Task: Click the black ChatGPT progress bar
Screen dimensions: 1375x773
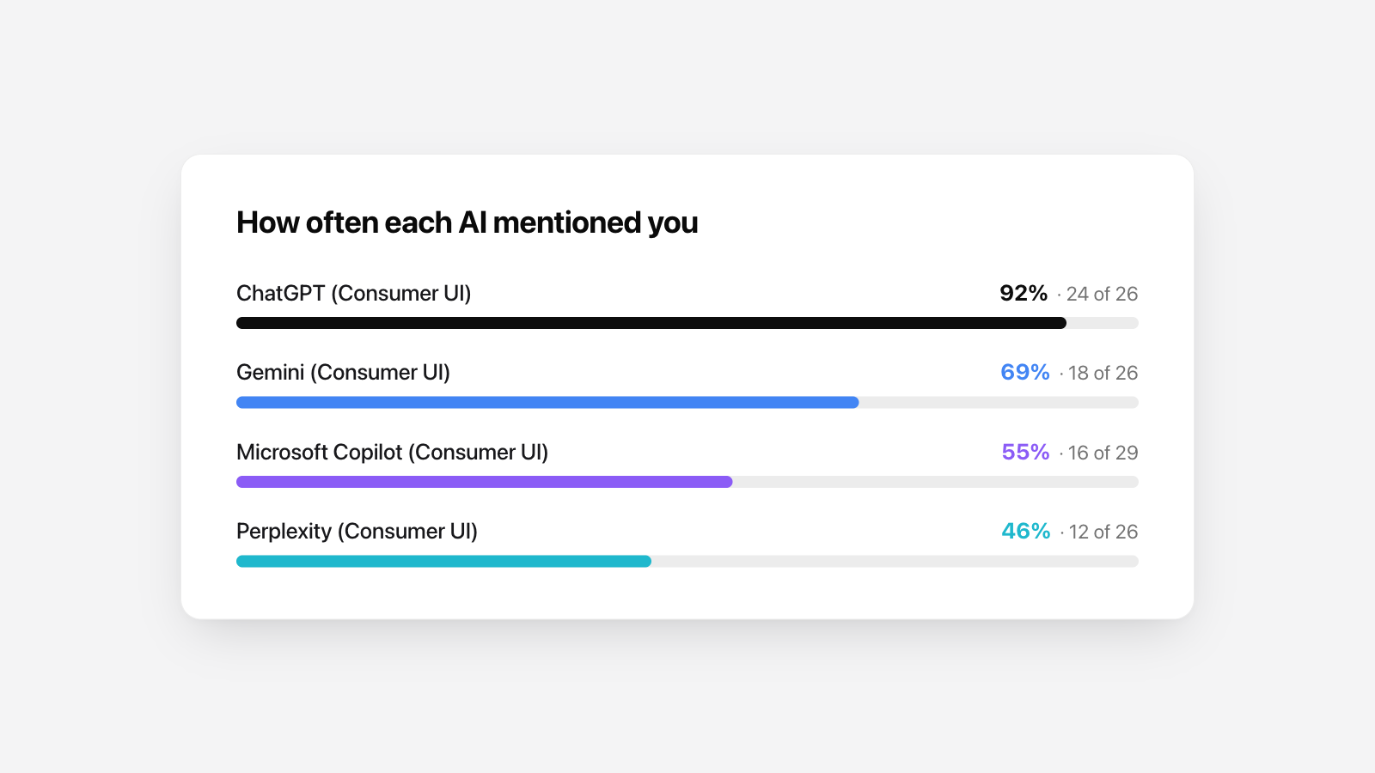Action: pos(651,323)
